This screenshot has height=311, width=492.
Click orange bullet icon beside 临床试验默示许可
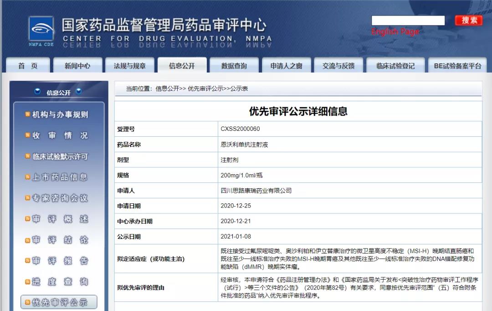click(28, 156)
